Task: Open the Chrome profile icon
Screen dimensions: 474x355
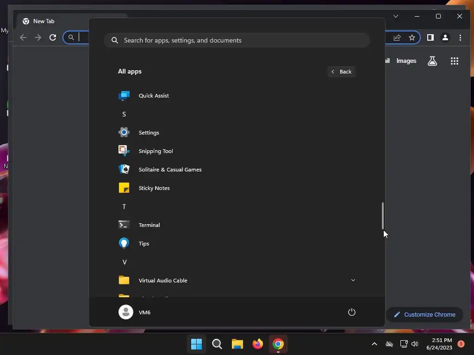Action: point(445,37)
